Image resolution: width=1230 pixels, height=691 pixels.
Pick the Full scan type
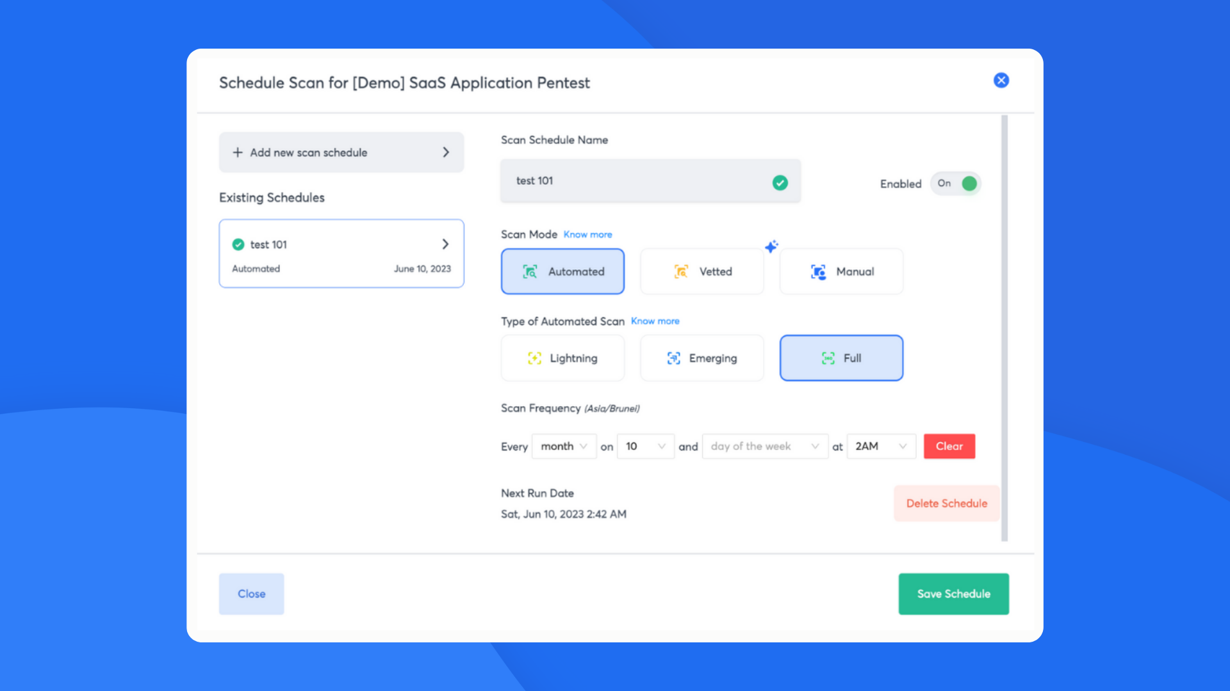pyautogui.click(x=841, y=358)
